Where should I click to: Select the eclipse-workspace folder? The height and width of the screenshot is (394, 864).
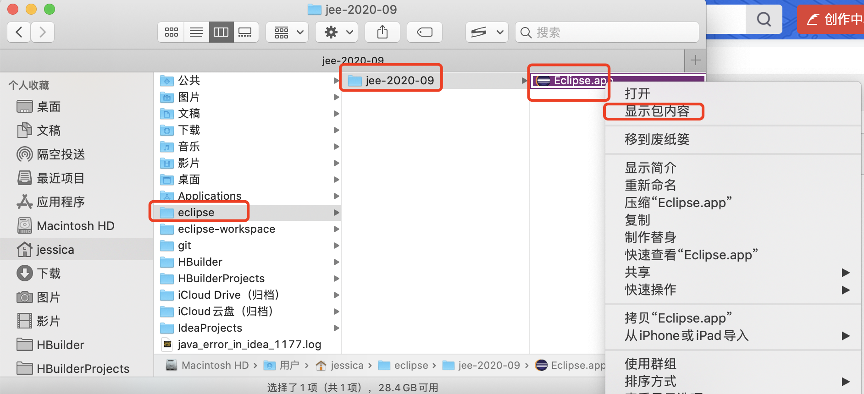(248, 229)
